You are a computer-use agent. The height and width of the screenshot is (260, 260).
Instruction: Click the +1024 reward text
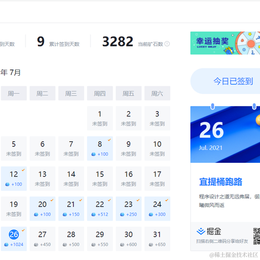(17, 245)
